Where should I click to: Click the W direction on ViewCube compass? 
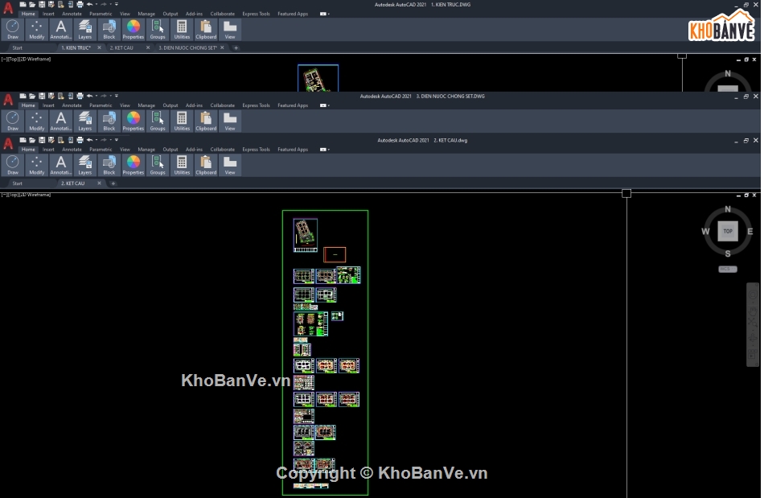coord(705,232)
